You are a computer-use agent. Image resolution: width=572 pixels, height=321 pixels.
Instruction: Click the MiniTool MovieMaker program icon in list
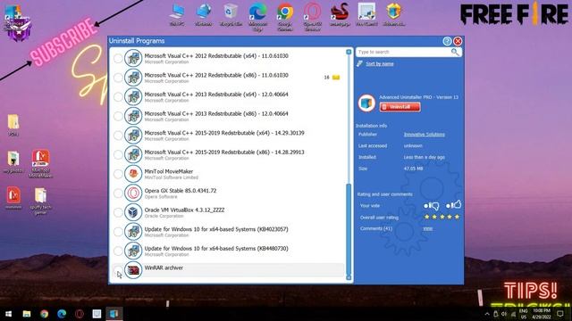coord(133,174)
